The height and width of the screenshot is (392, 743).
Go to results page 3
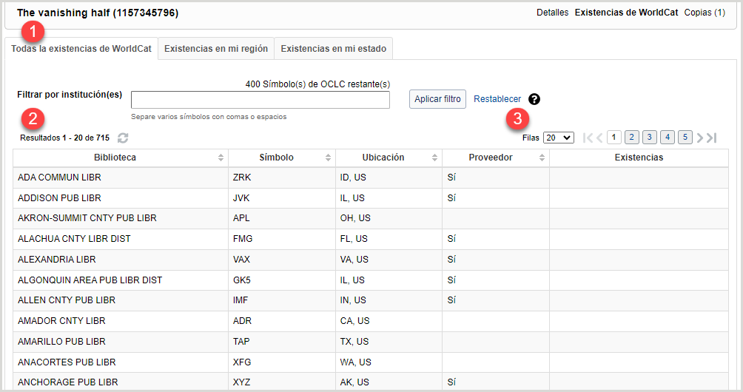649,138
